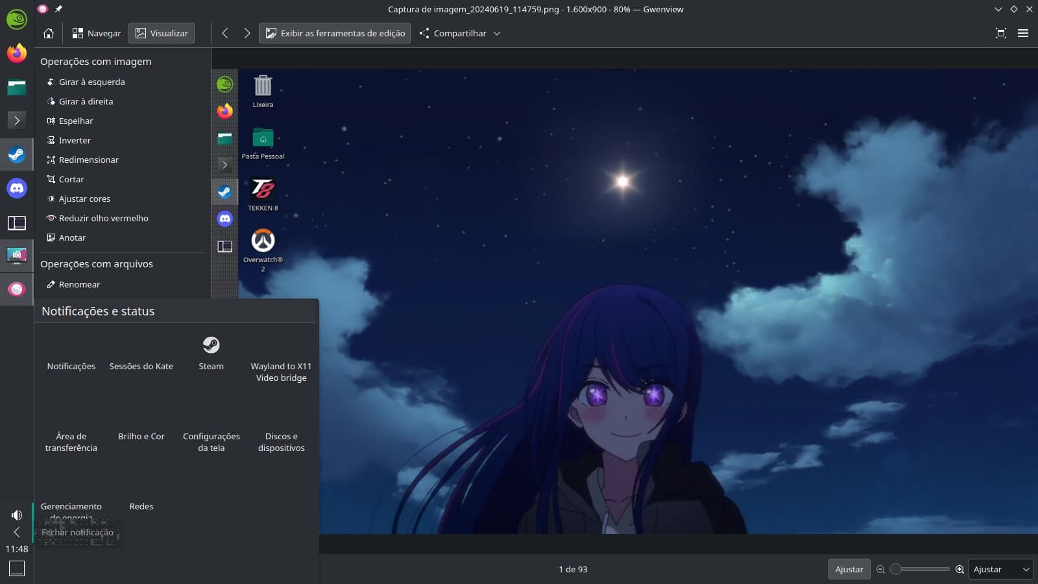The height and width of the screenshot is (584, 1038).
Task: Click the 11:48 clock in the panel
Action: pyautogui.click(x=17, y=549)
